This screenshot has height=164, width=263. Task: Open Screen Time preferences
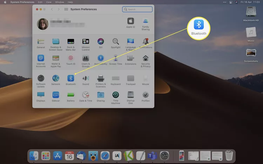pos(116,60)
